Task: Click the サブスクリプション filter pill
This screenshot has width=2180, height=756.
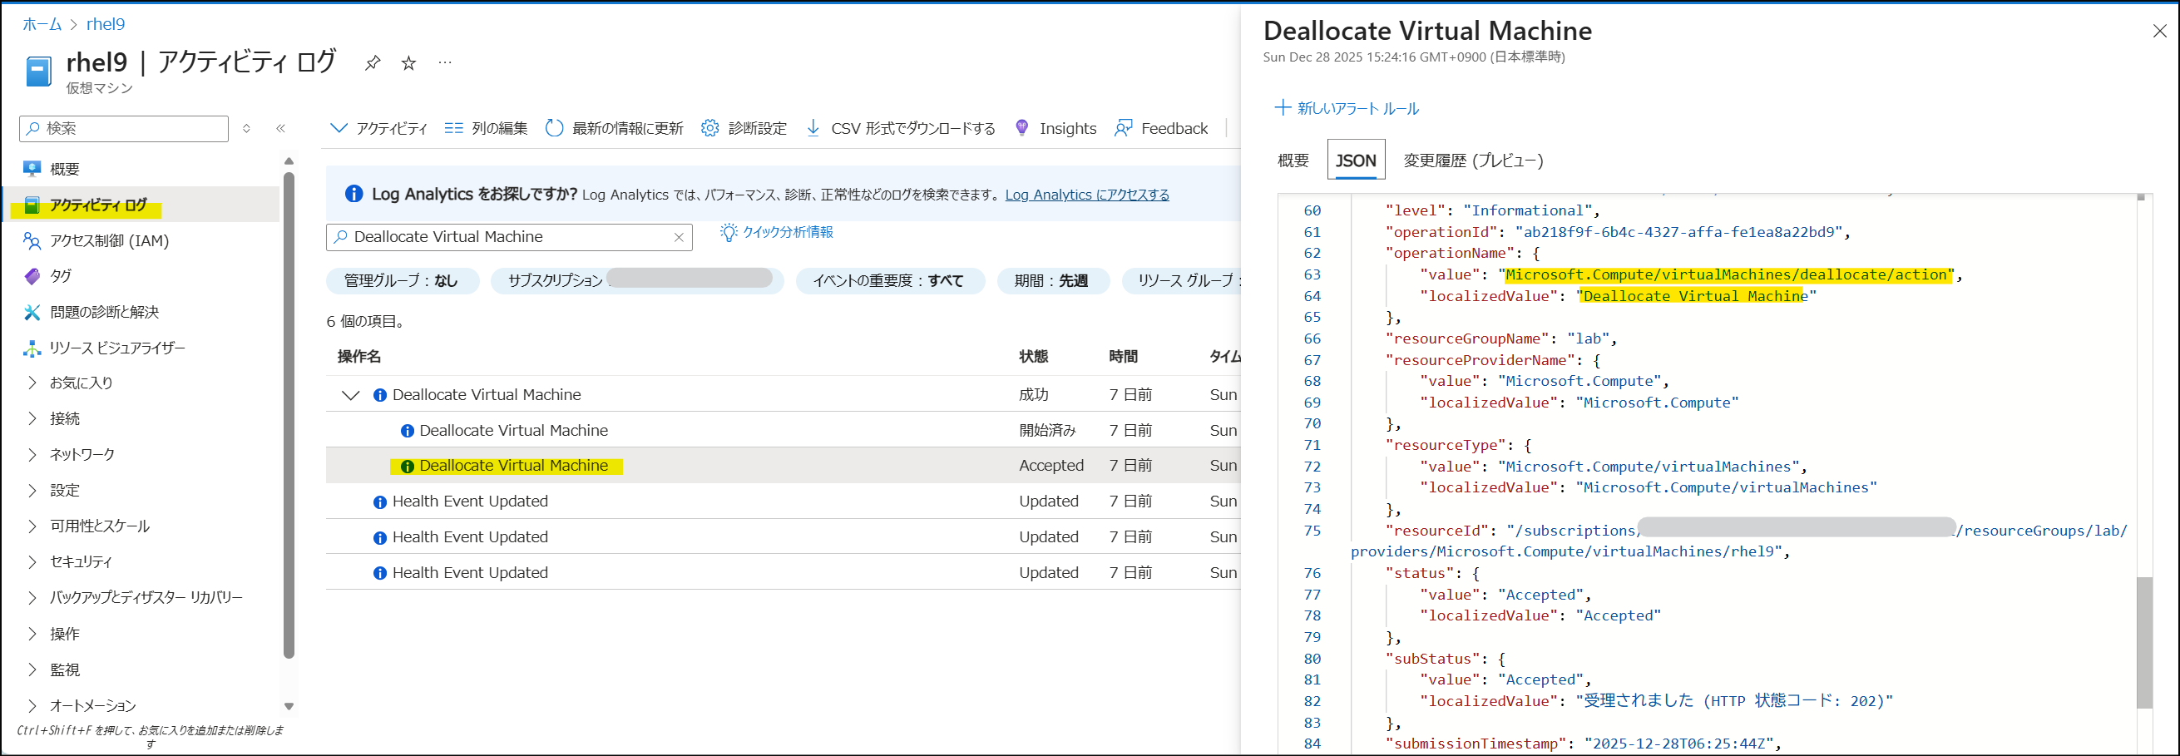Action: coord(637,281)
